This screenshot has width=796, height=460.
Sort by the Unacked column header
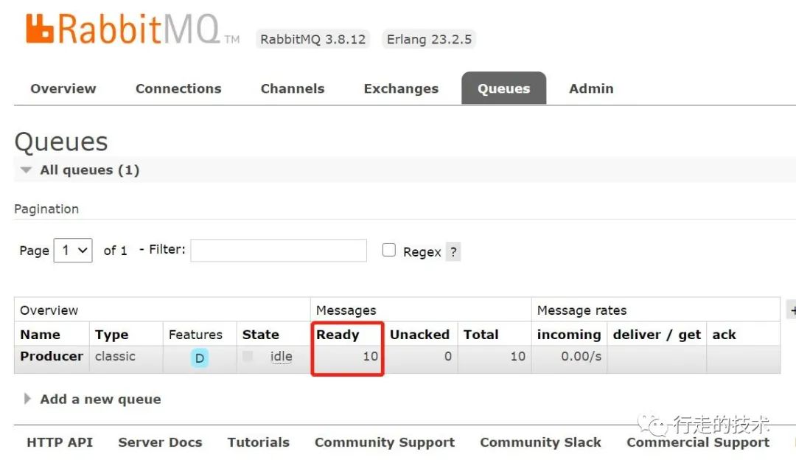coord(420,335)
